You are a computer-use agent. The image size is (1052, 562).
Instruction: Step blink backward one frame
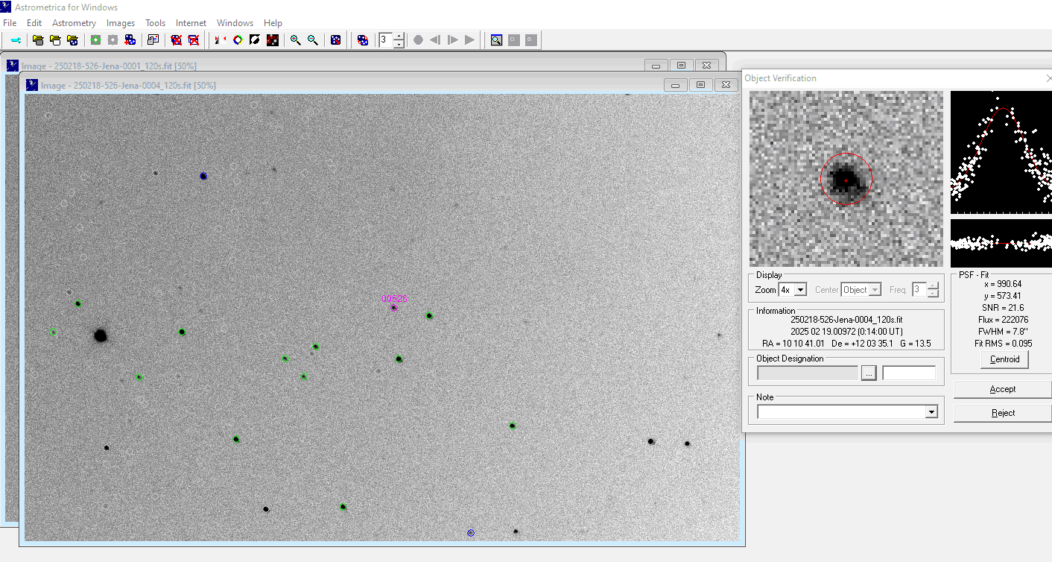435,40
